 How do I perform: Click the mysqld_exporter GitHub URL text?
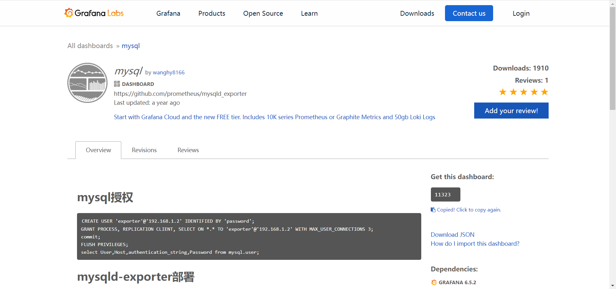tap(180, 94)
